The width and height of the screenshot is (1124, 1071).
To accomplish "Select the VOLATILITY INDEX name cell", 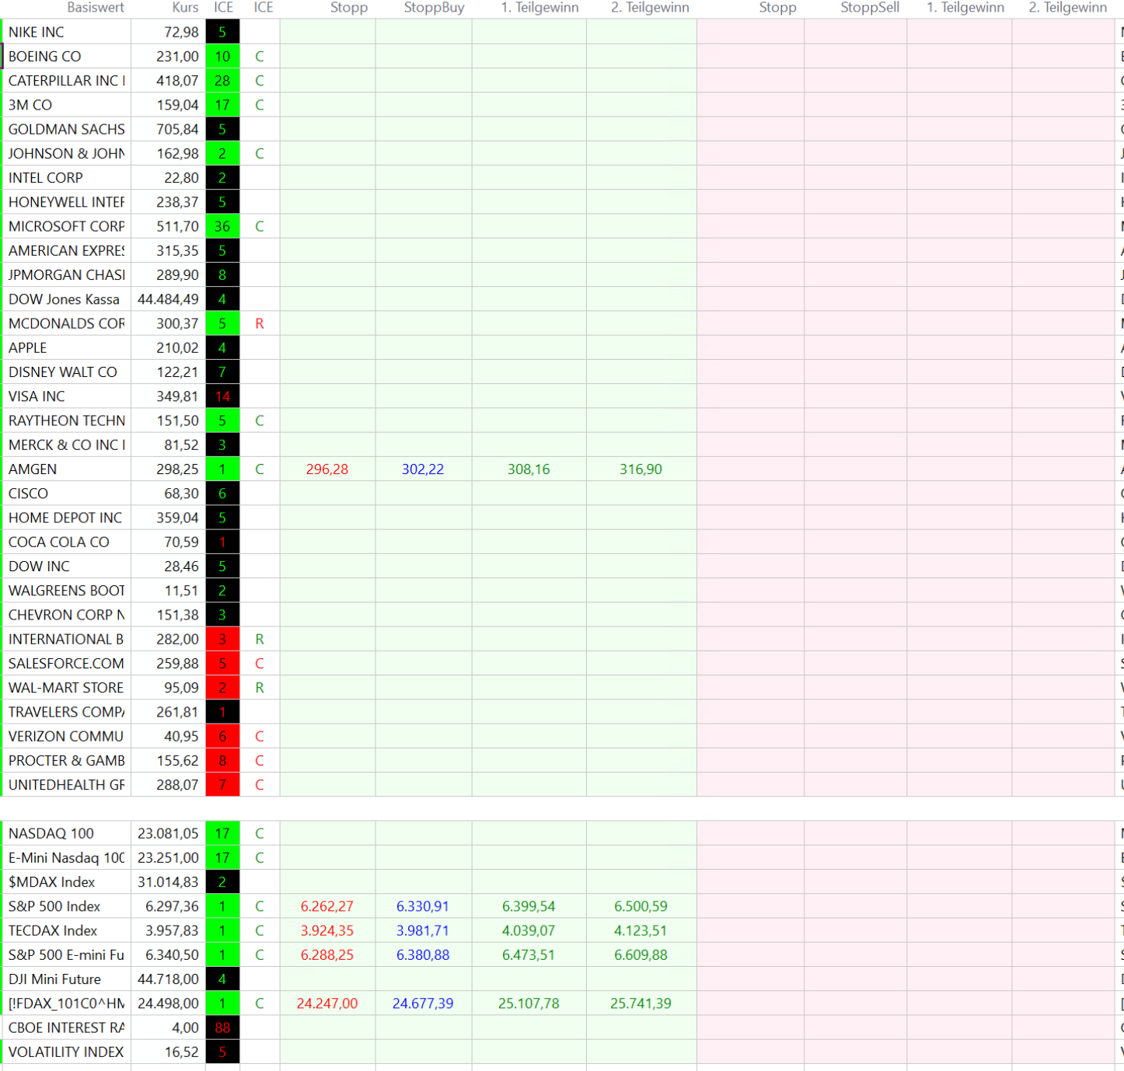I will (x=66, y=1052).
